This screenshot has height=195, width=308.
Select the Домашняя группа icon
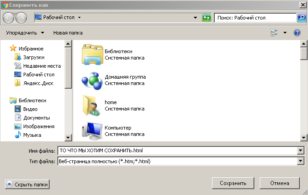click(92, 80)
